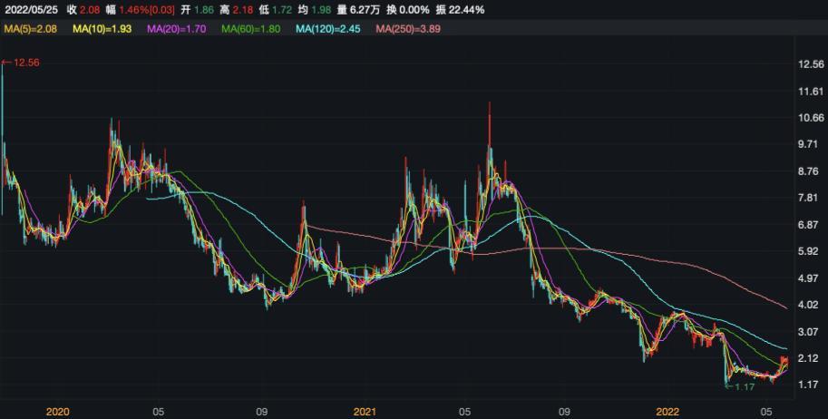
Task: Click the 05 label after 2020 on time axis
Action: pyautogui.click(x=158, y=411)
